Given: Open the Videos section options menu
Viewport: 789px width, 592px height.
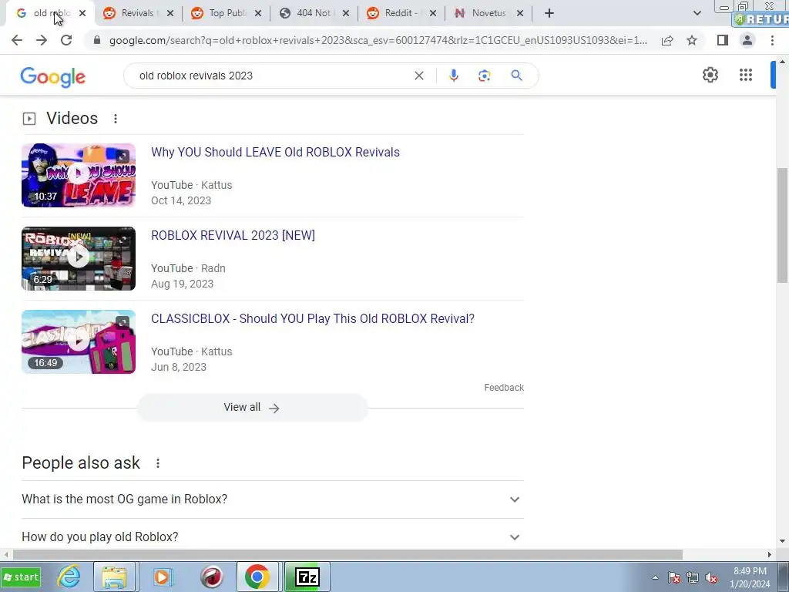Looking at the screenshot, I should click(116, 119).
